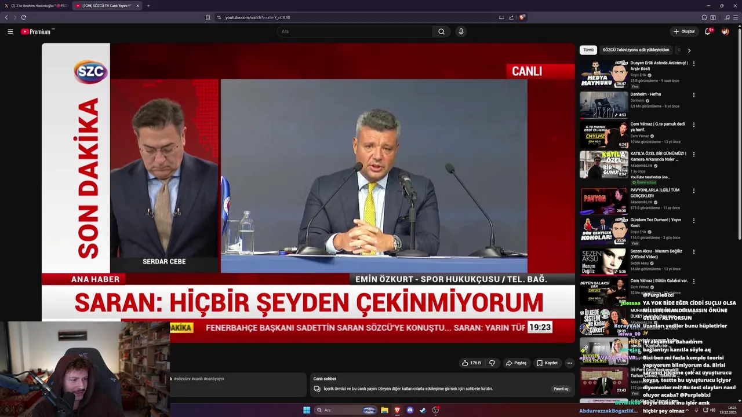
Task: Reload the page in the browser
Action: pos(24,17)
